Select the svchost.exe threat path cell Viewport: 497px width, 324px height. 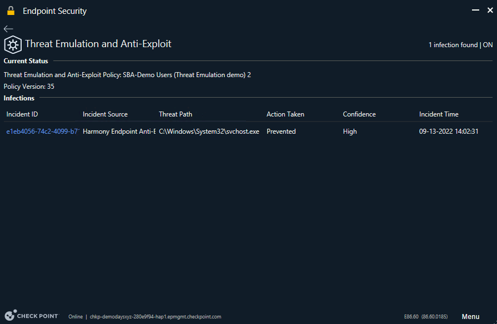(x=209, y=131)
